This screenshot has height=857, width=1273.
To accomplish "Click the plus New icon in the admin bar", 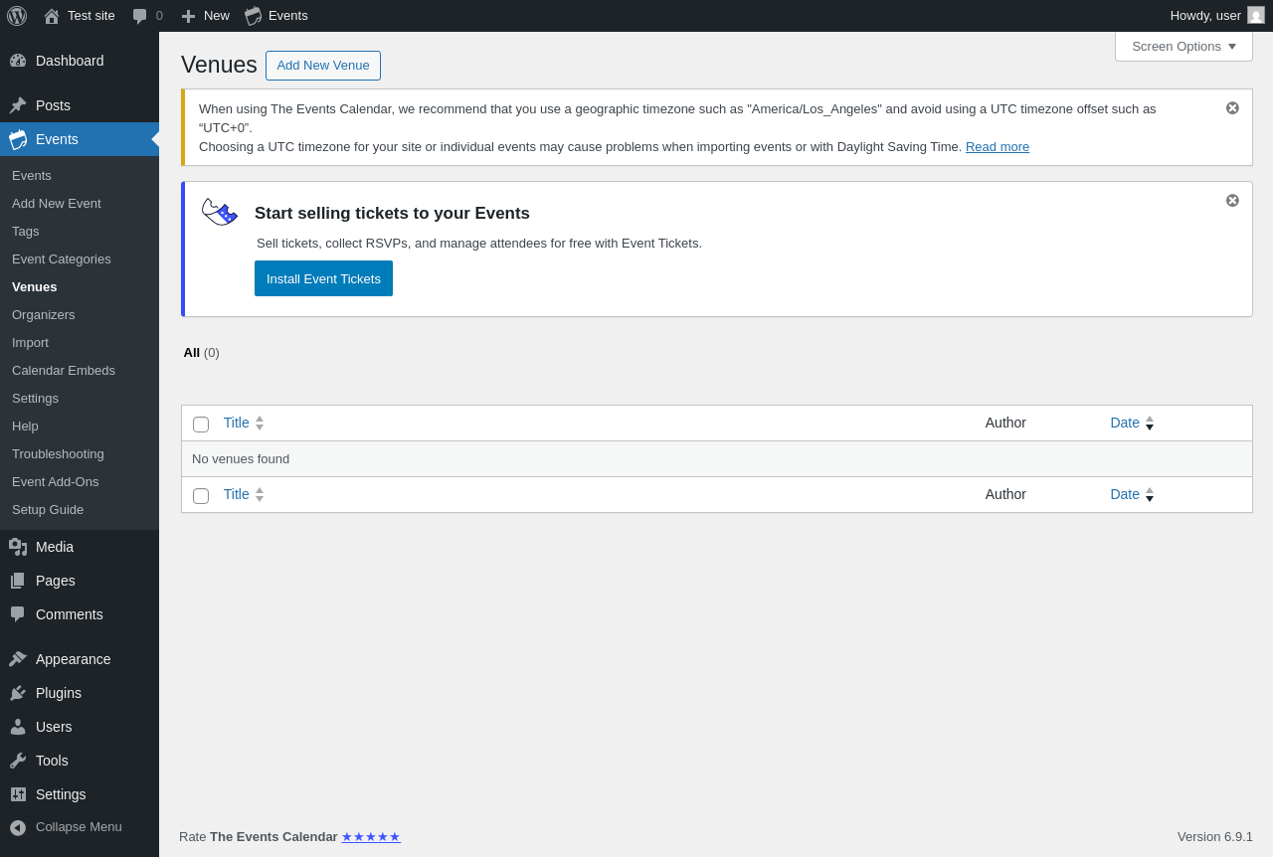I will (188, 16).
